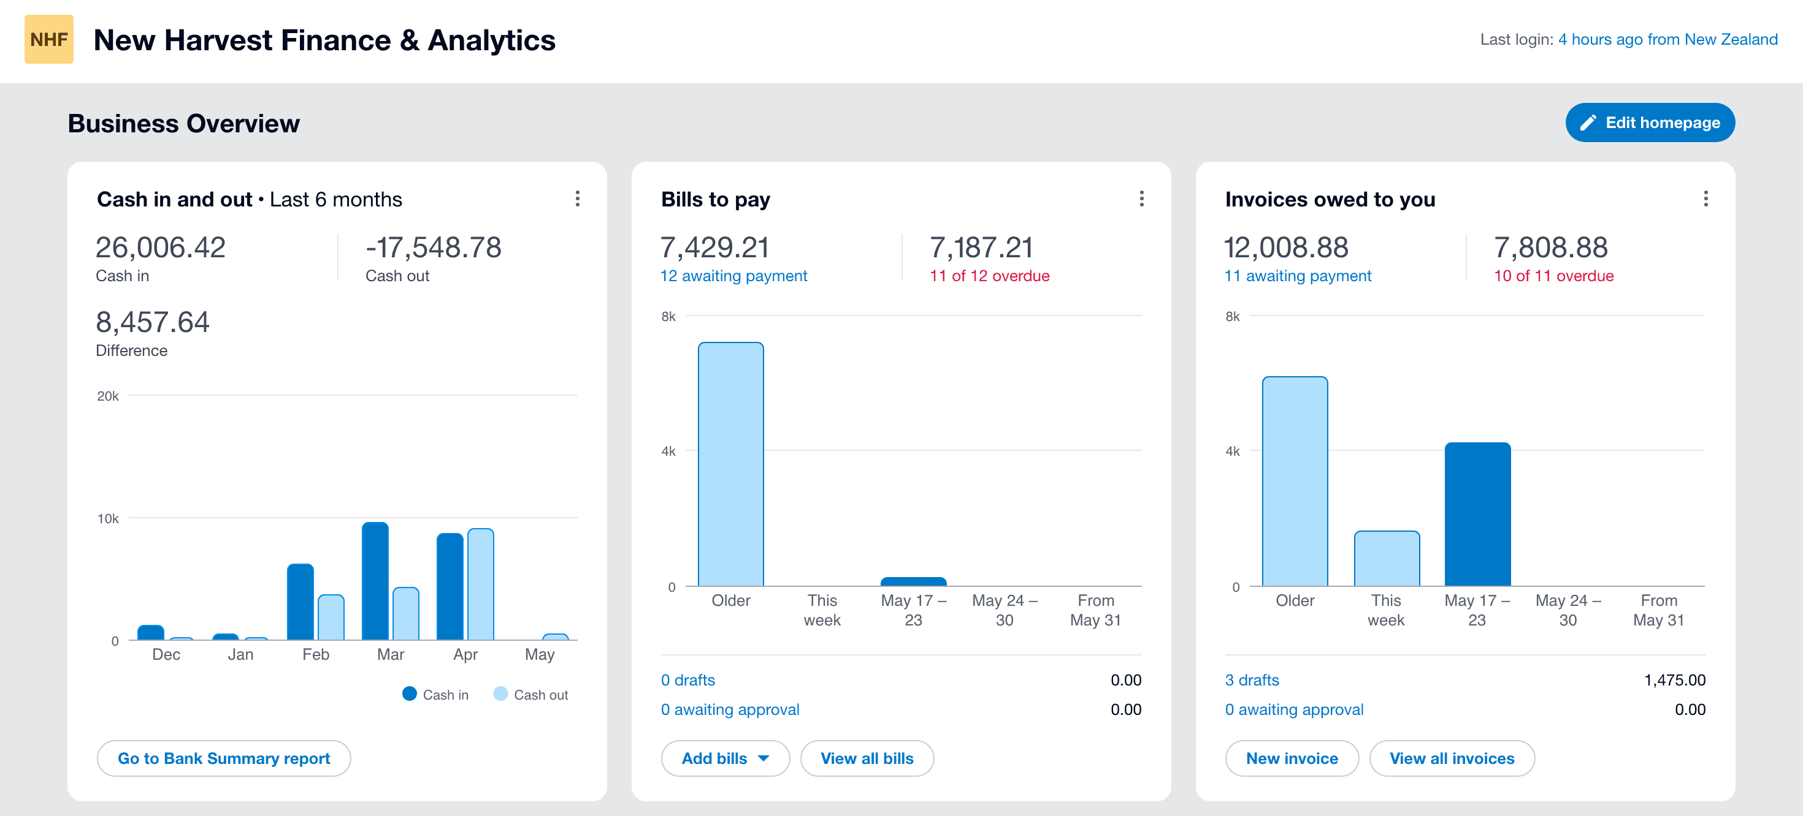Viewport: 1803px width, 816px height.
Task: Click the Business Overview heading
Action: coord(183,123)
